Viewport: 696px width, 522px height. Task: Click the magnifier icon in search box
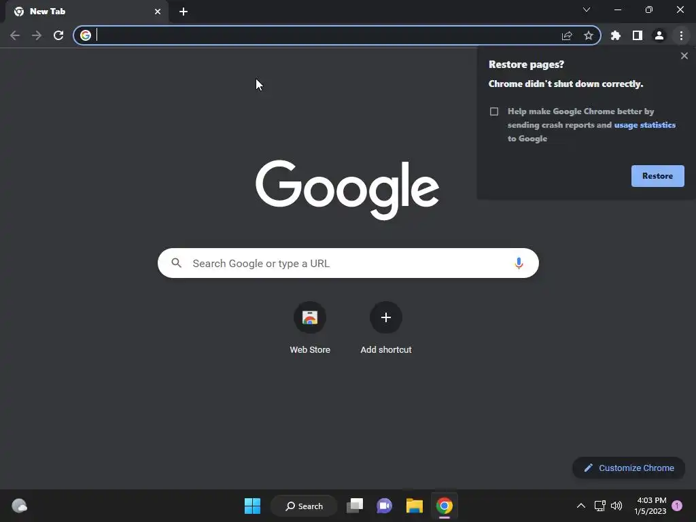177,263
